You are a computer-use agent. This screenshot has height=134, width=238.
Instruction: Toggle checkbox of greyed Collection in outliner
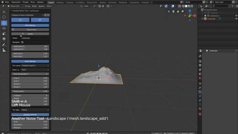(205, 13)
